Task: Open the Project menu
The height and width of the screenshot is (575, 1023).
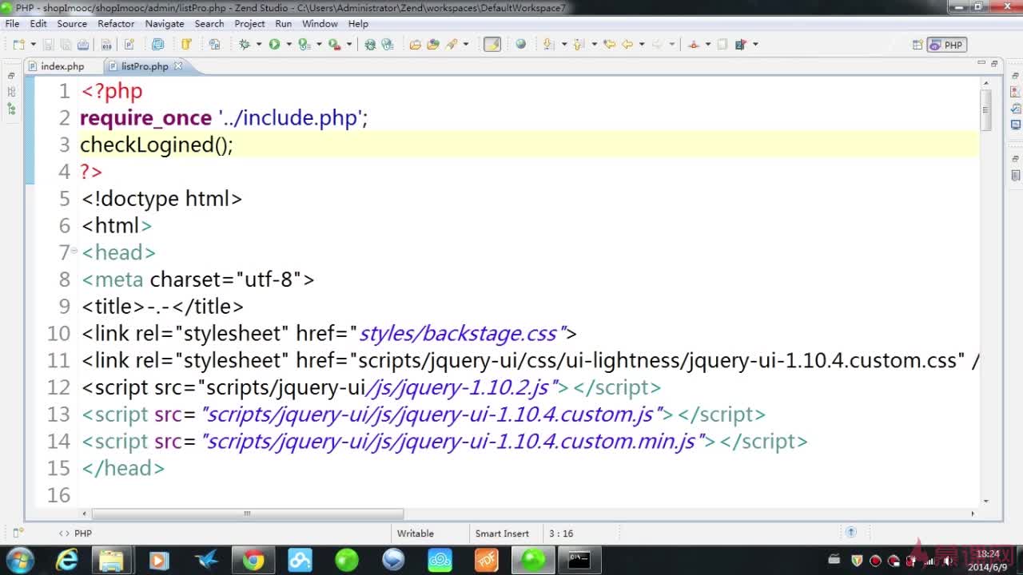Action: (249, 24)
